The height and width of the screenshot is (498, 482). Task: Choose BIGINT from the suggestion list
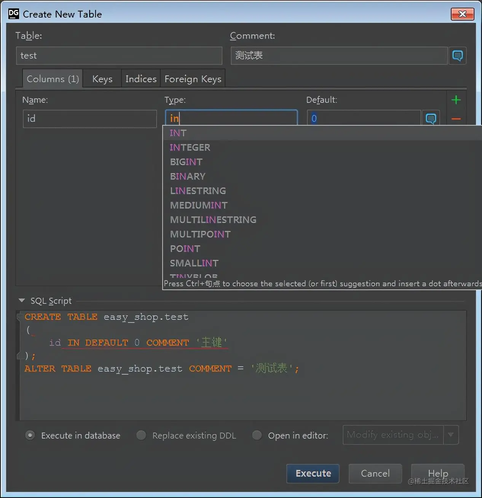coord(322,162)
